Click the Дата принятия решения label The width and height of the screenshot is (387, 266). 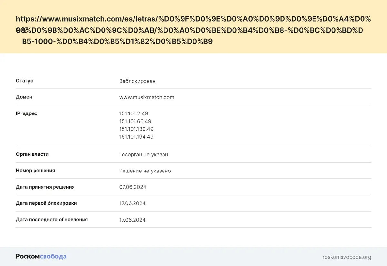(45, 187)
